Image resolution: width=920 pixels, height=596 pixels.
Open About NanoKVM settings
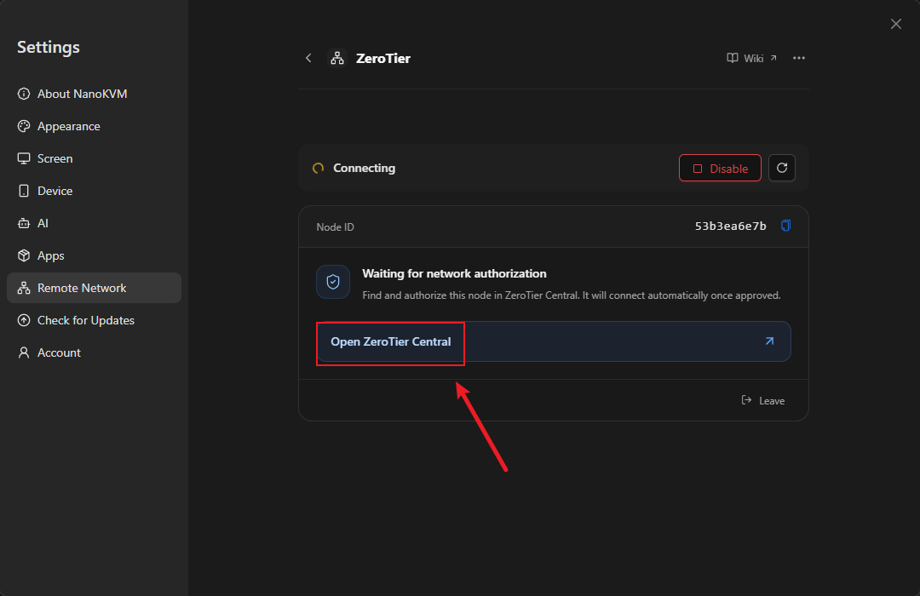click(x=94, y=94)
